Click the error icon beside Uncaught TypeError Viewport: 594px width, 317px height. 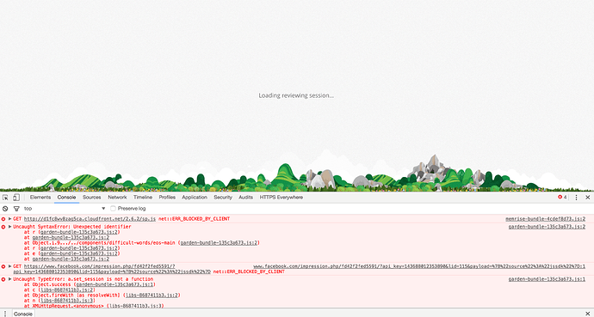[x=3, y=279]
